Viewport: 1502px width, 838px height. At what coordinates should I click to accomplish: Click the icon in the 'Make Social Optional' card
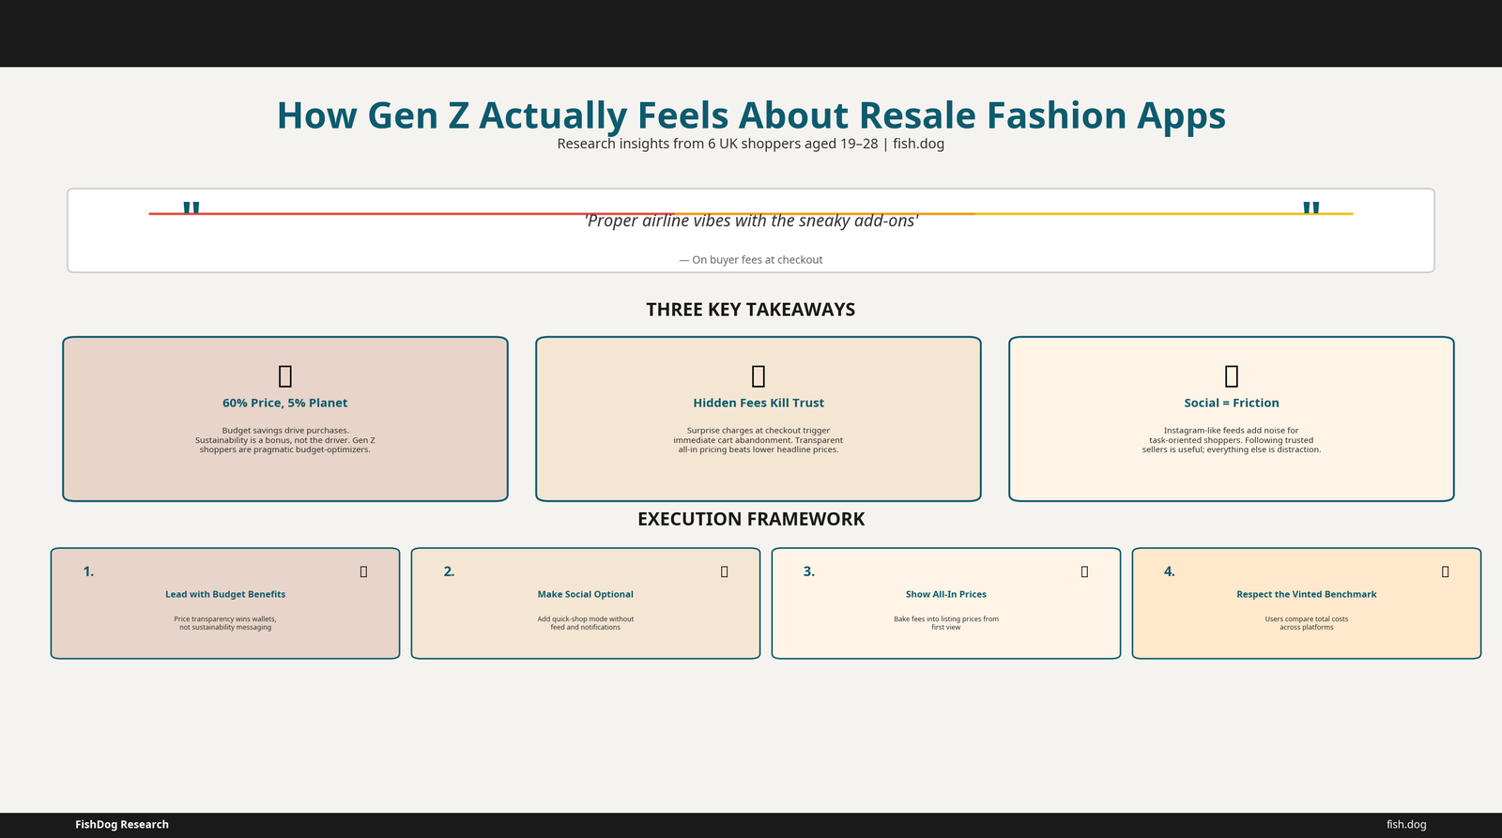click(724, 571)
